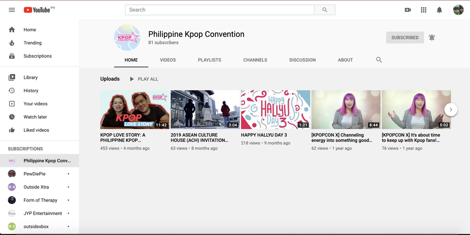Open the Uploads section heading
This screenshot has width=470, height=235.
(x=110, y=79)
